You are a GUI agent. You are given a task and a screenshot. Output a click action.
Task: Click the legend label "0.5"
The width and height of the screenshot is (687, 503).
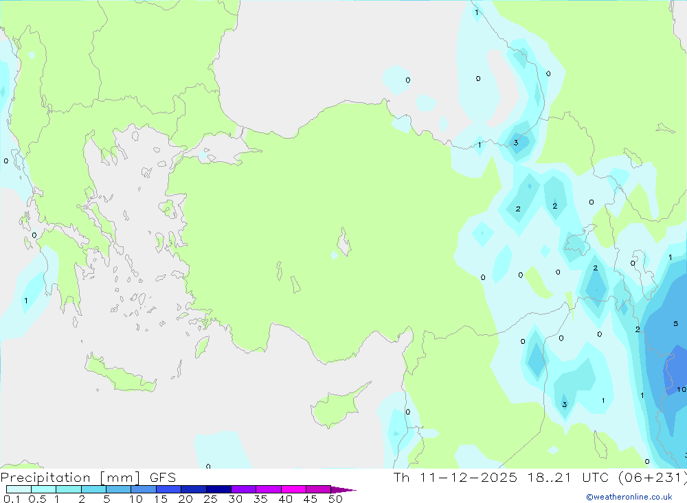point(37,499)
